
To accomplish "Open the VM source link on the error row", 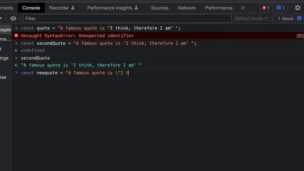I will [300, 36].
